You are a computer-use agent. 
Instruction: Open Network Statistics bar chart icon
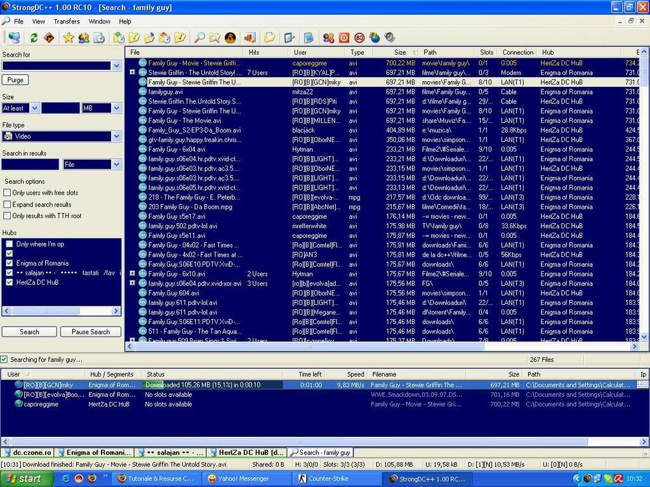[249, 37]
